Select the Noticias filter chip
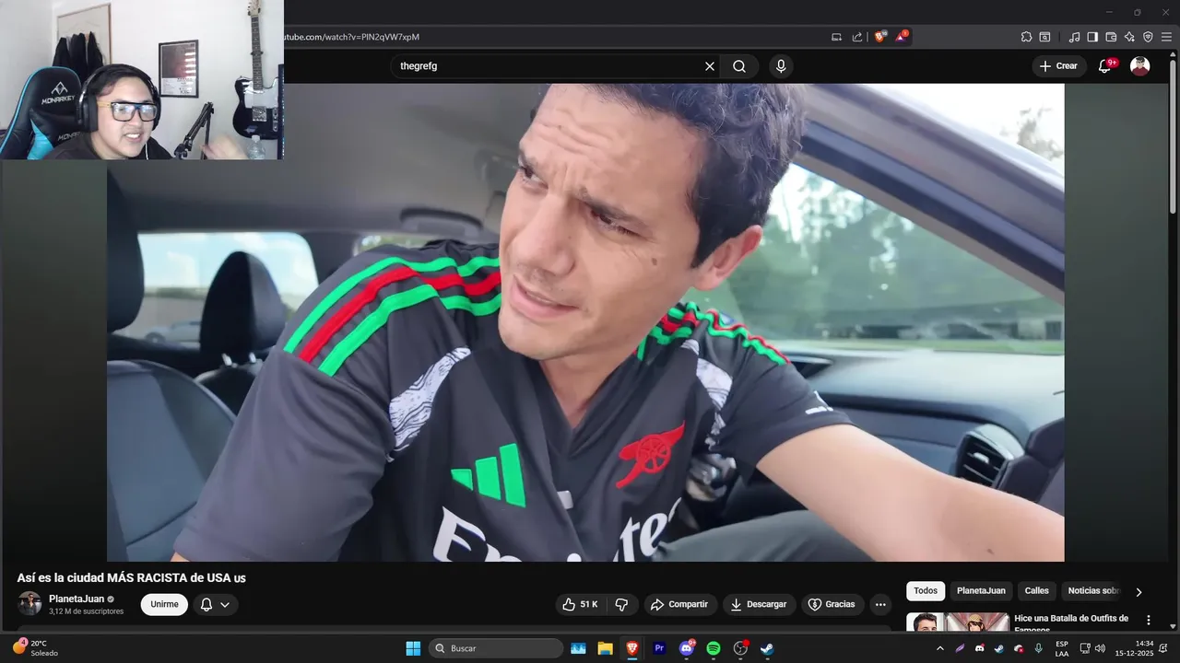This screenshot has height=663, width=1180. point(1093,591)
